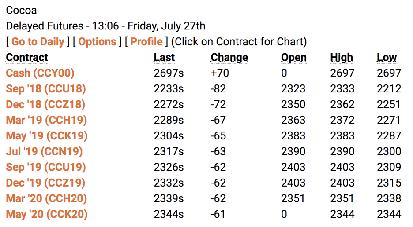Open the Go to Daily link
Viewport: 413px width, 227px height.
[x=38, y=42]
